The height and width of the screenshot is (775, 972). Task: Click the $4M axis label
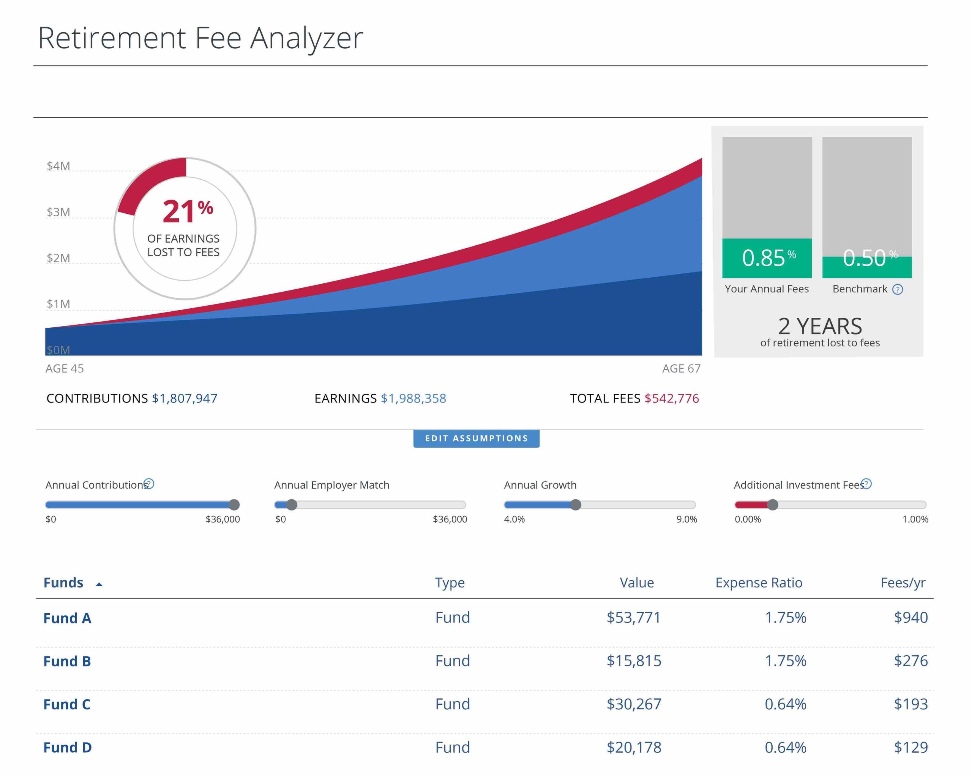click(58, 166)
